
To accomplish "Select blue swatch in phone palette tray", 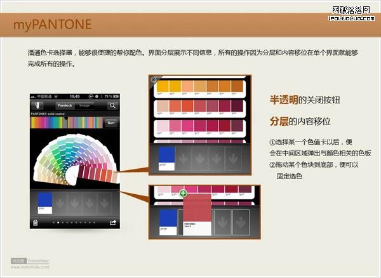I will pyautogui.click(x=45, y=203).
